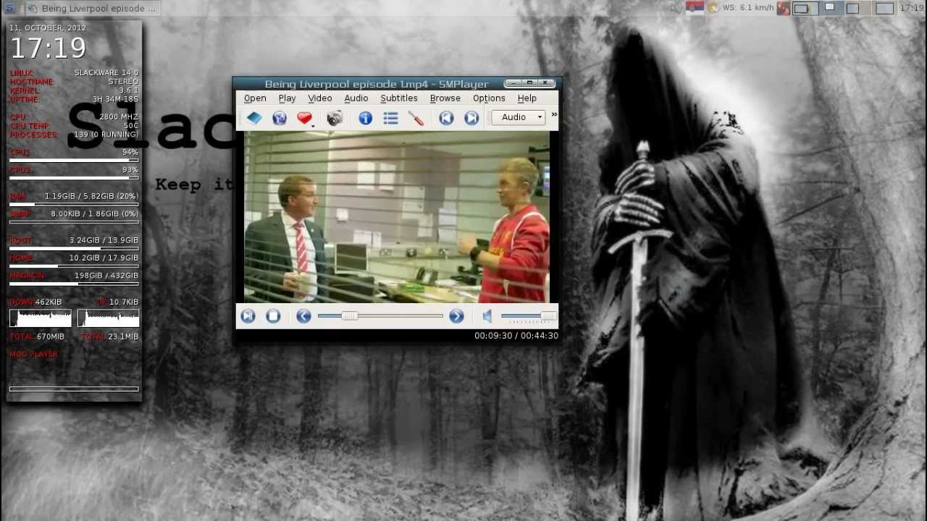Skip to next file in playlist
The image size is (927, 521).
pos(471,118)
